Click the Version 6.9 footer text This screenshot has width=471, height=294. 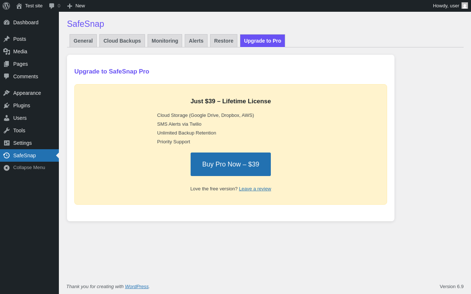coord(451,287)
